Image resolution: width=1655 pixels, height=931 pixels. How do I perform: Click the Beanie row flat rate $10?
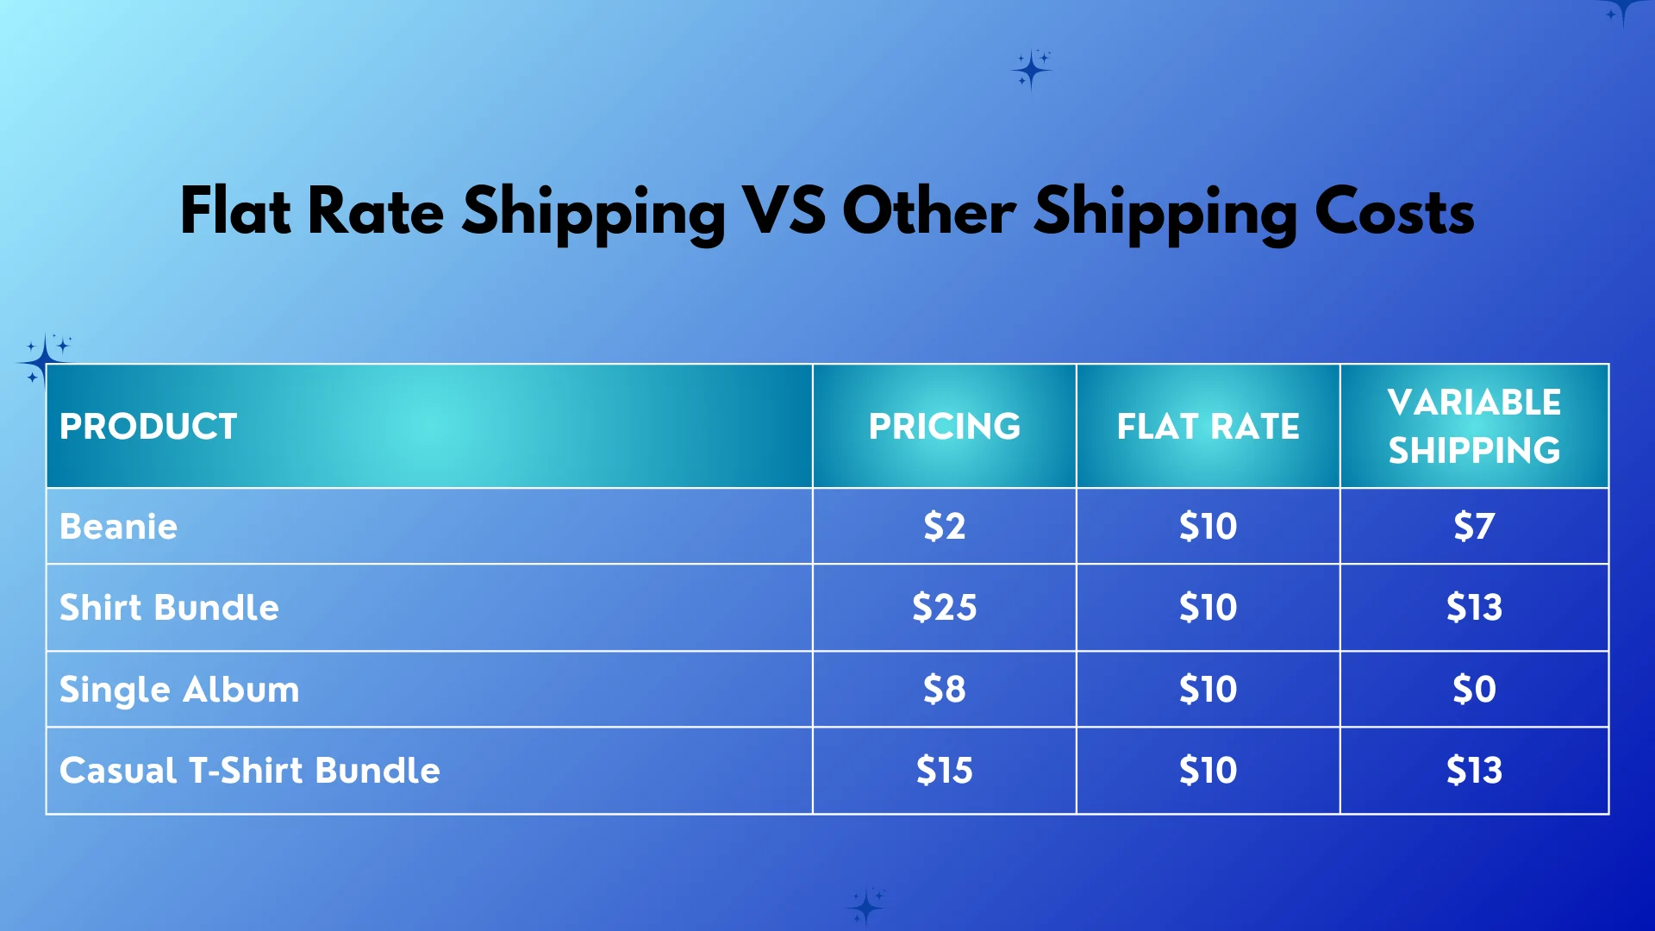point(1208,526)
